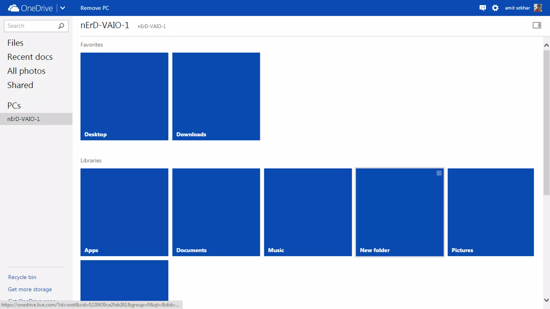Click Get more storage link
Screen dimensions: 550x309
(x=30, y=289)
